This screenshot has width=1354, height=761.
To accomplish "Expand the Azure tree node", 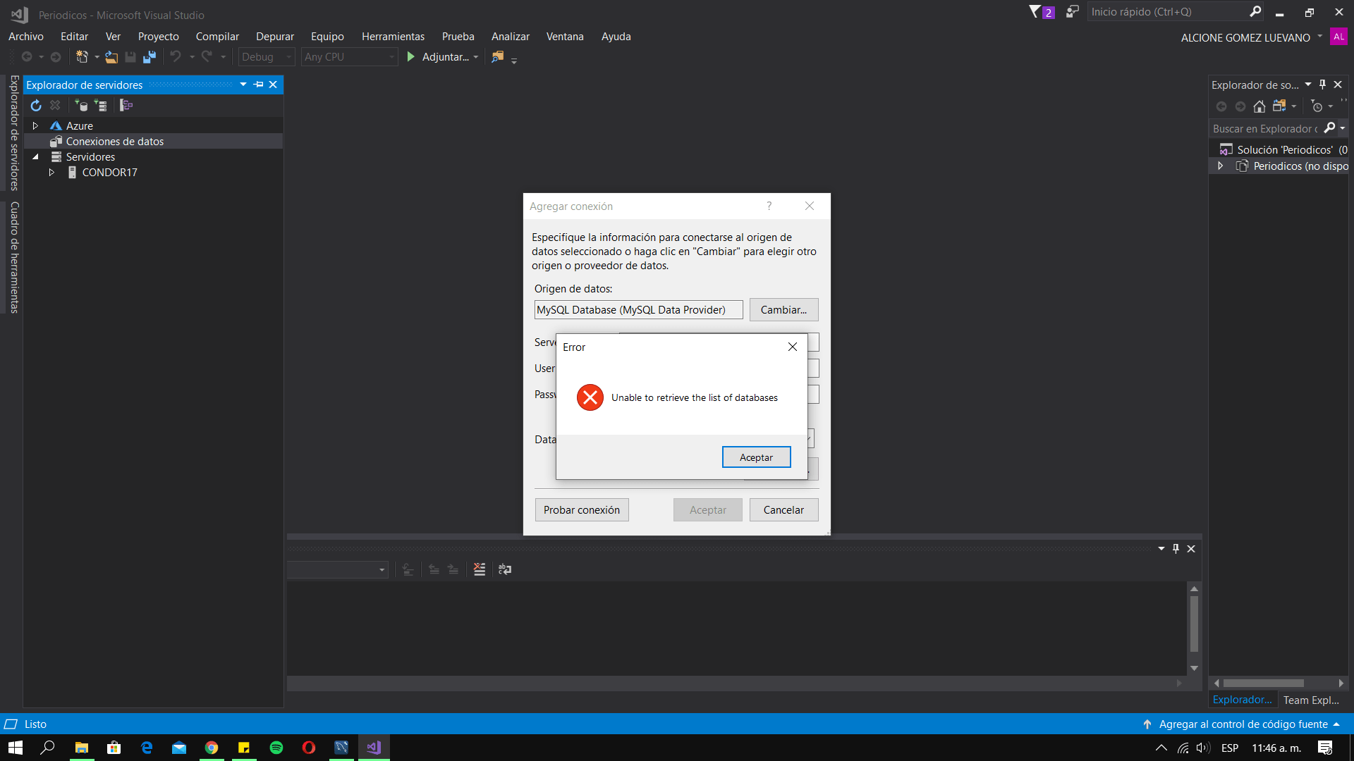I will point(35,125).
